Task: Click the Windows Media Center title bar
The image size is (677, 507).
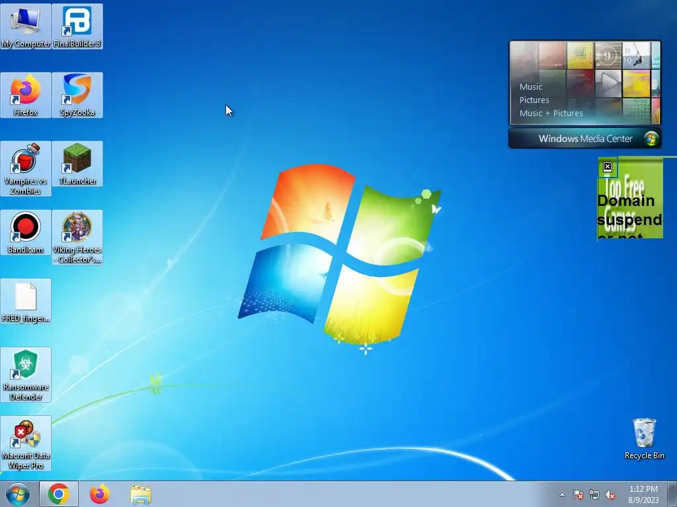Action: (585, 139)
